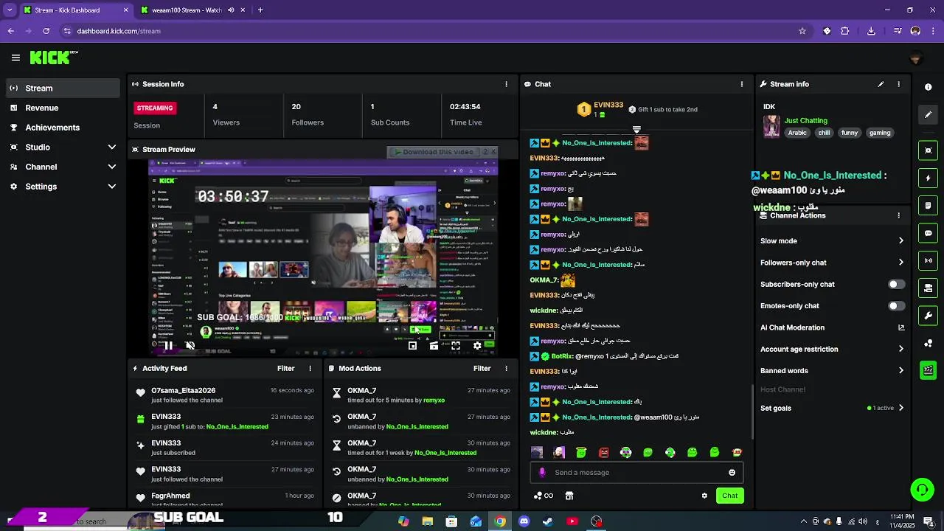Open emoji picker in message box
This screenshot has height=531, width=944.
point(732,473)
